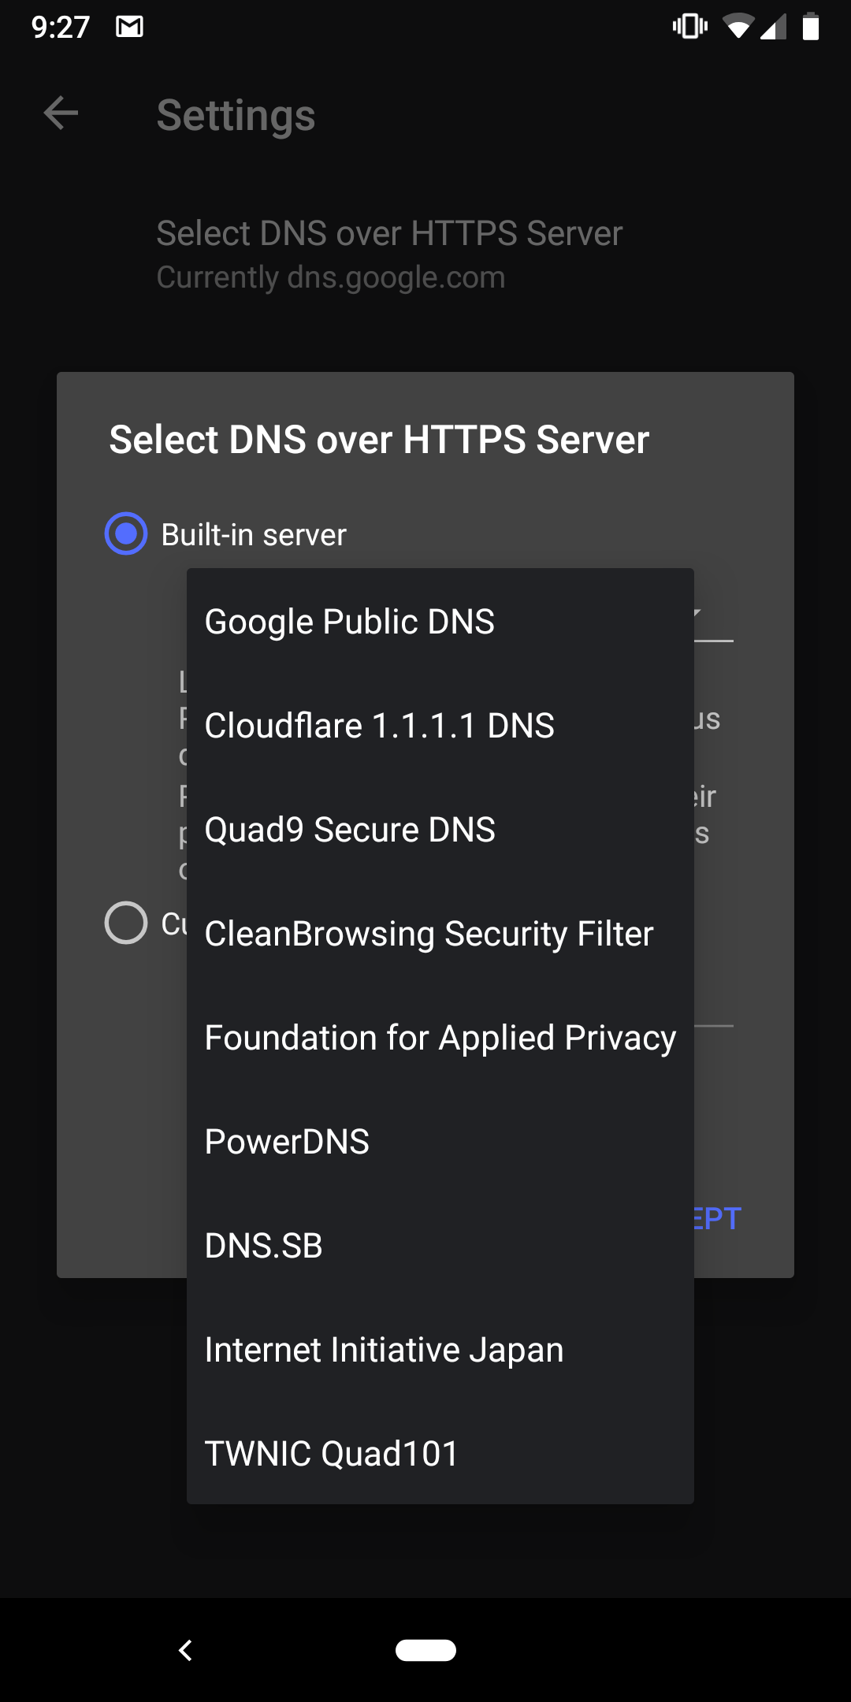
Task: Tap the navigation back chevron
Action: [187, 1650]
